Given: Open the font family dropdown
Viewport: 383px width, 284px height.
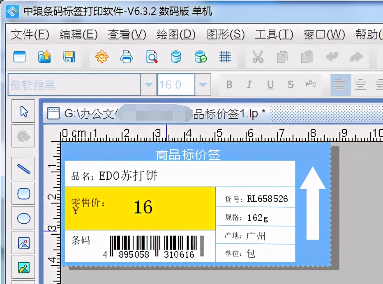Looking at the screenshot, I should pyautogui.click(x=148, y=85).
